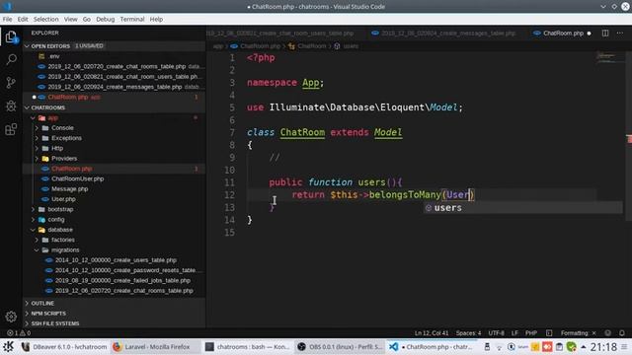Viewport: 632px width, 355px height.
Task: Click ChatRoom class in breadcrumb
Action: pos(307,46)
